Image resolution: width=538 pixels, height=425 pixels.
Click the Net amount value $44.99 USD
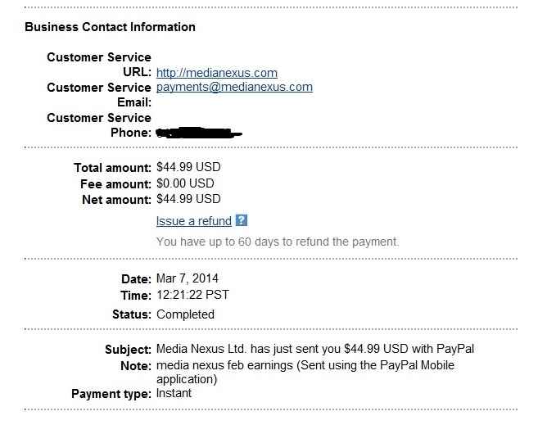(188, 199)
